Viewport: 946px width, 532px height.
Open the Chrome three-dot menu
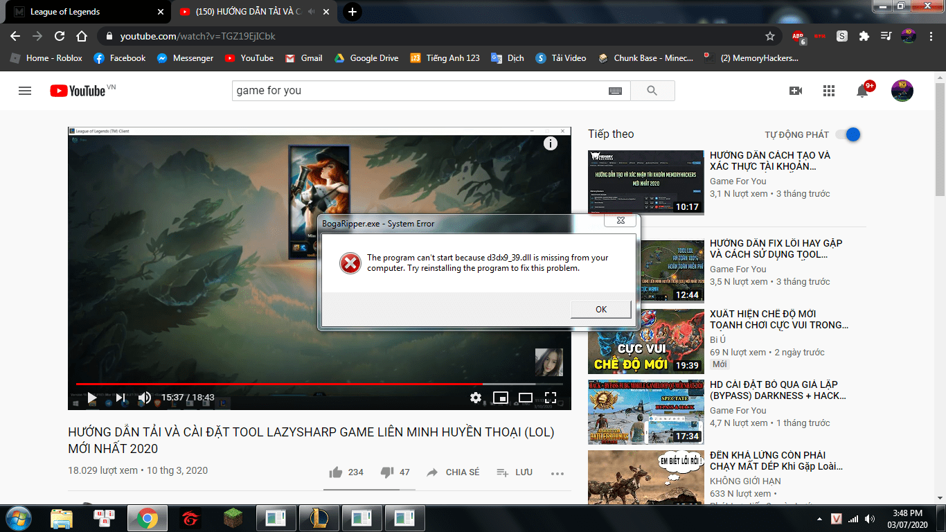click(931, 36)
